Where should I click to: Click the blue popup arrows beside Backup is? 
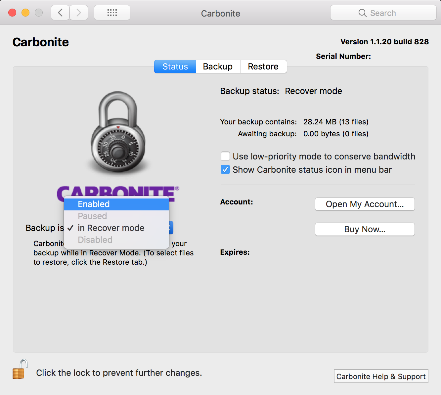point(171,228)
